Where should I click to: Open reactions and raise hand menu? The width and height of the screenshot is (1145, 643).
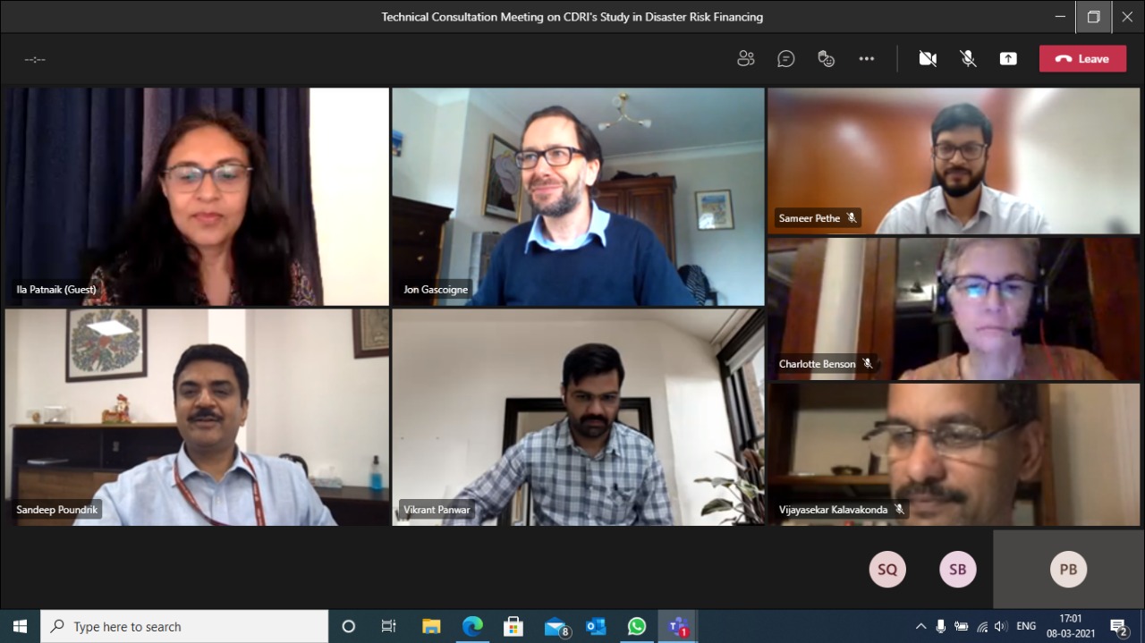827,59
